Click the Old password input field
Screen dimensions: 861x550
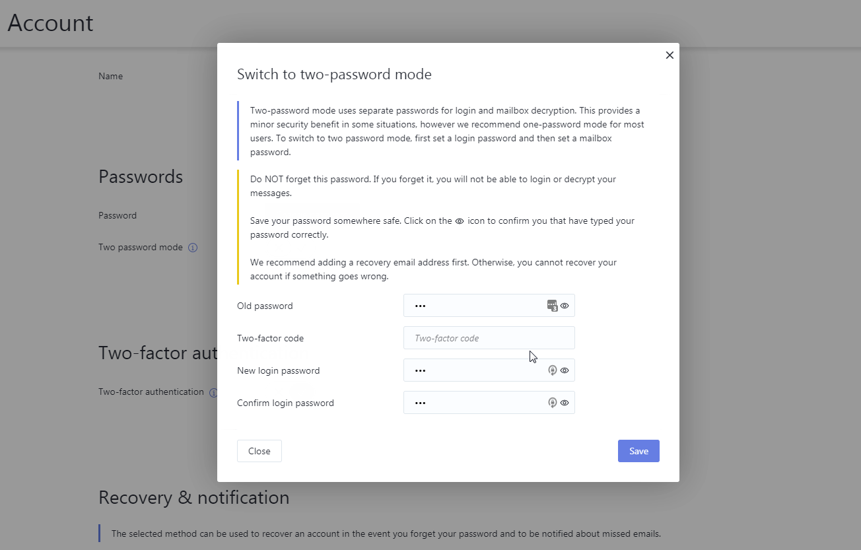pyautogui.click(x=489, y=306)
